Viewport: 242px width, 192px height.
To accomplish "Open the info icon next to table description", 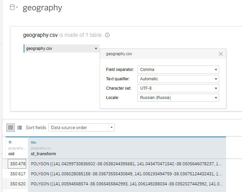I will (107, 35).
